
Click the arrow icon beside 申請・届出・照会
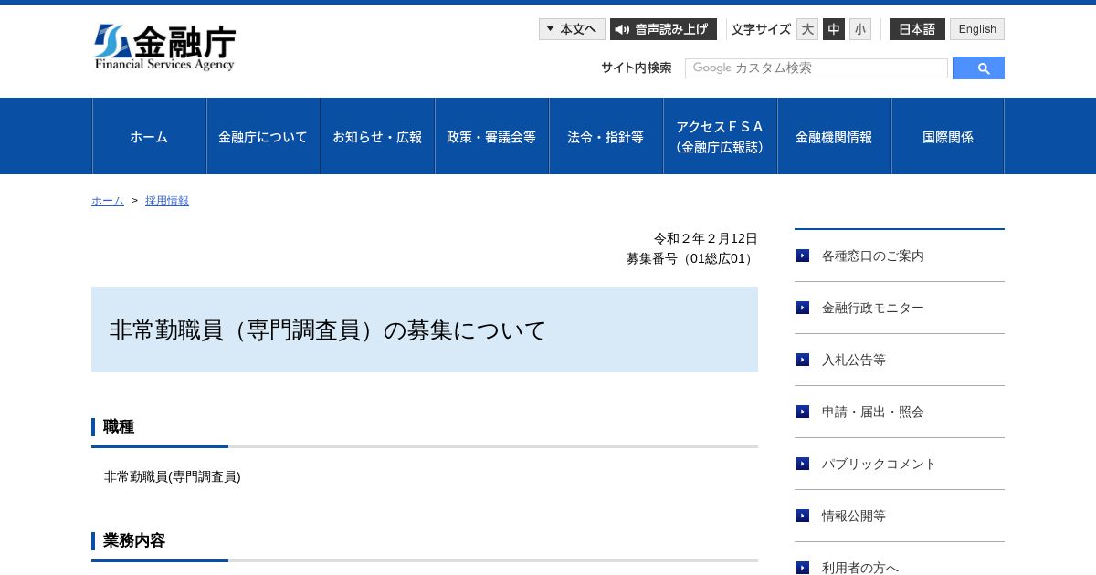point(803,412)
